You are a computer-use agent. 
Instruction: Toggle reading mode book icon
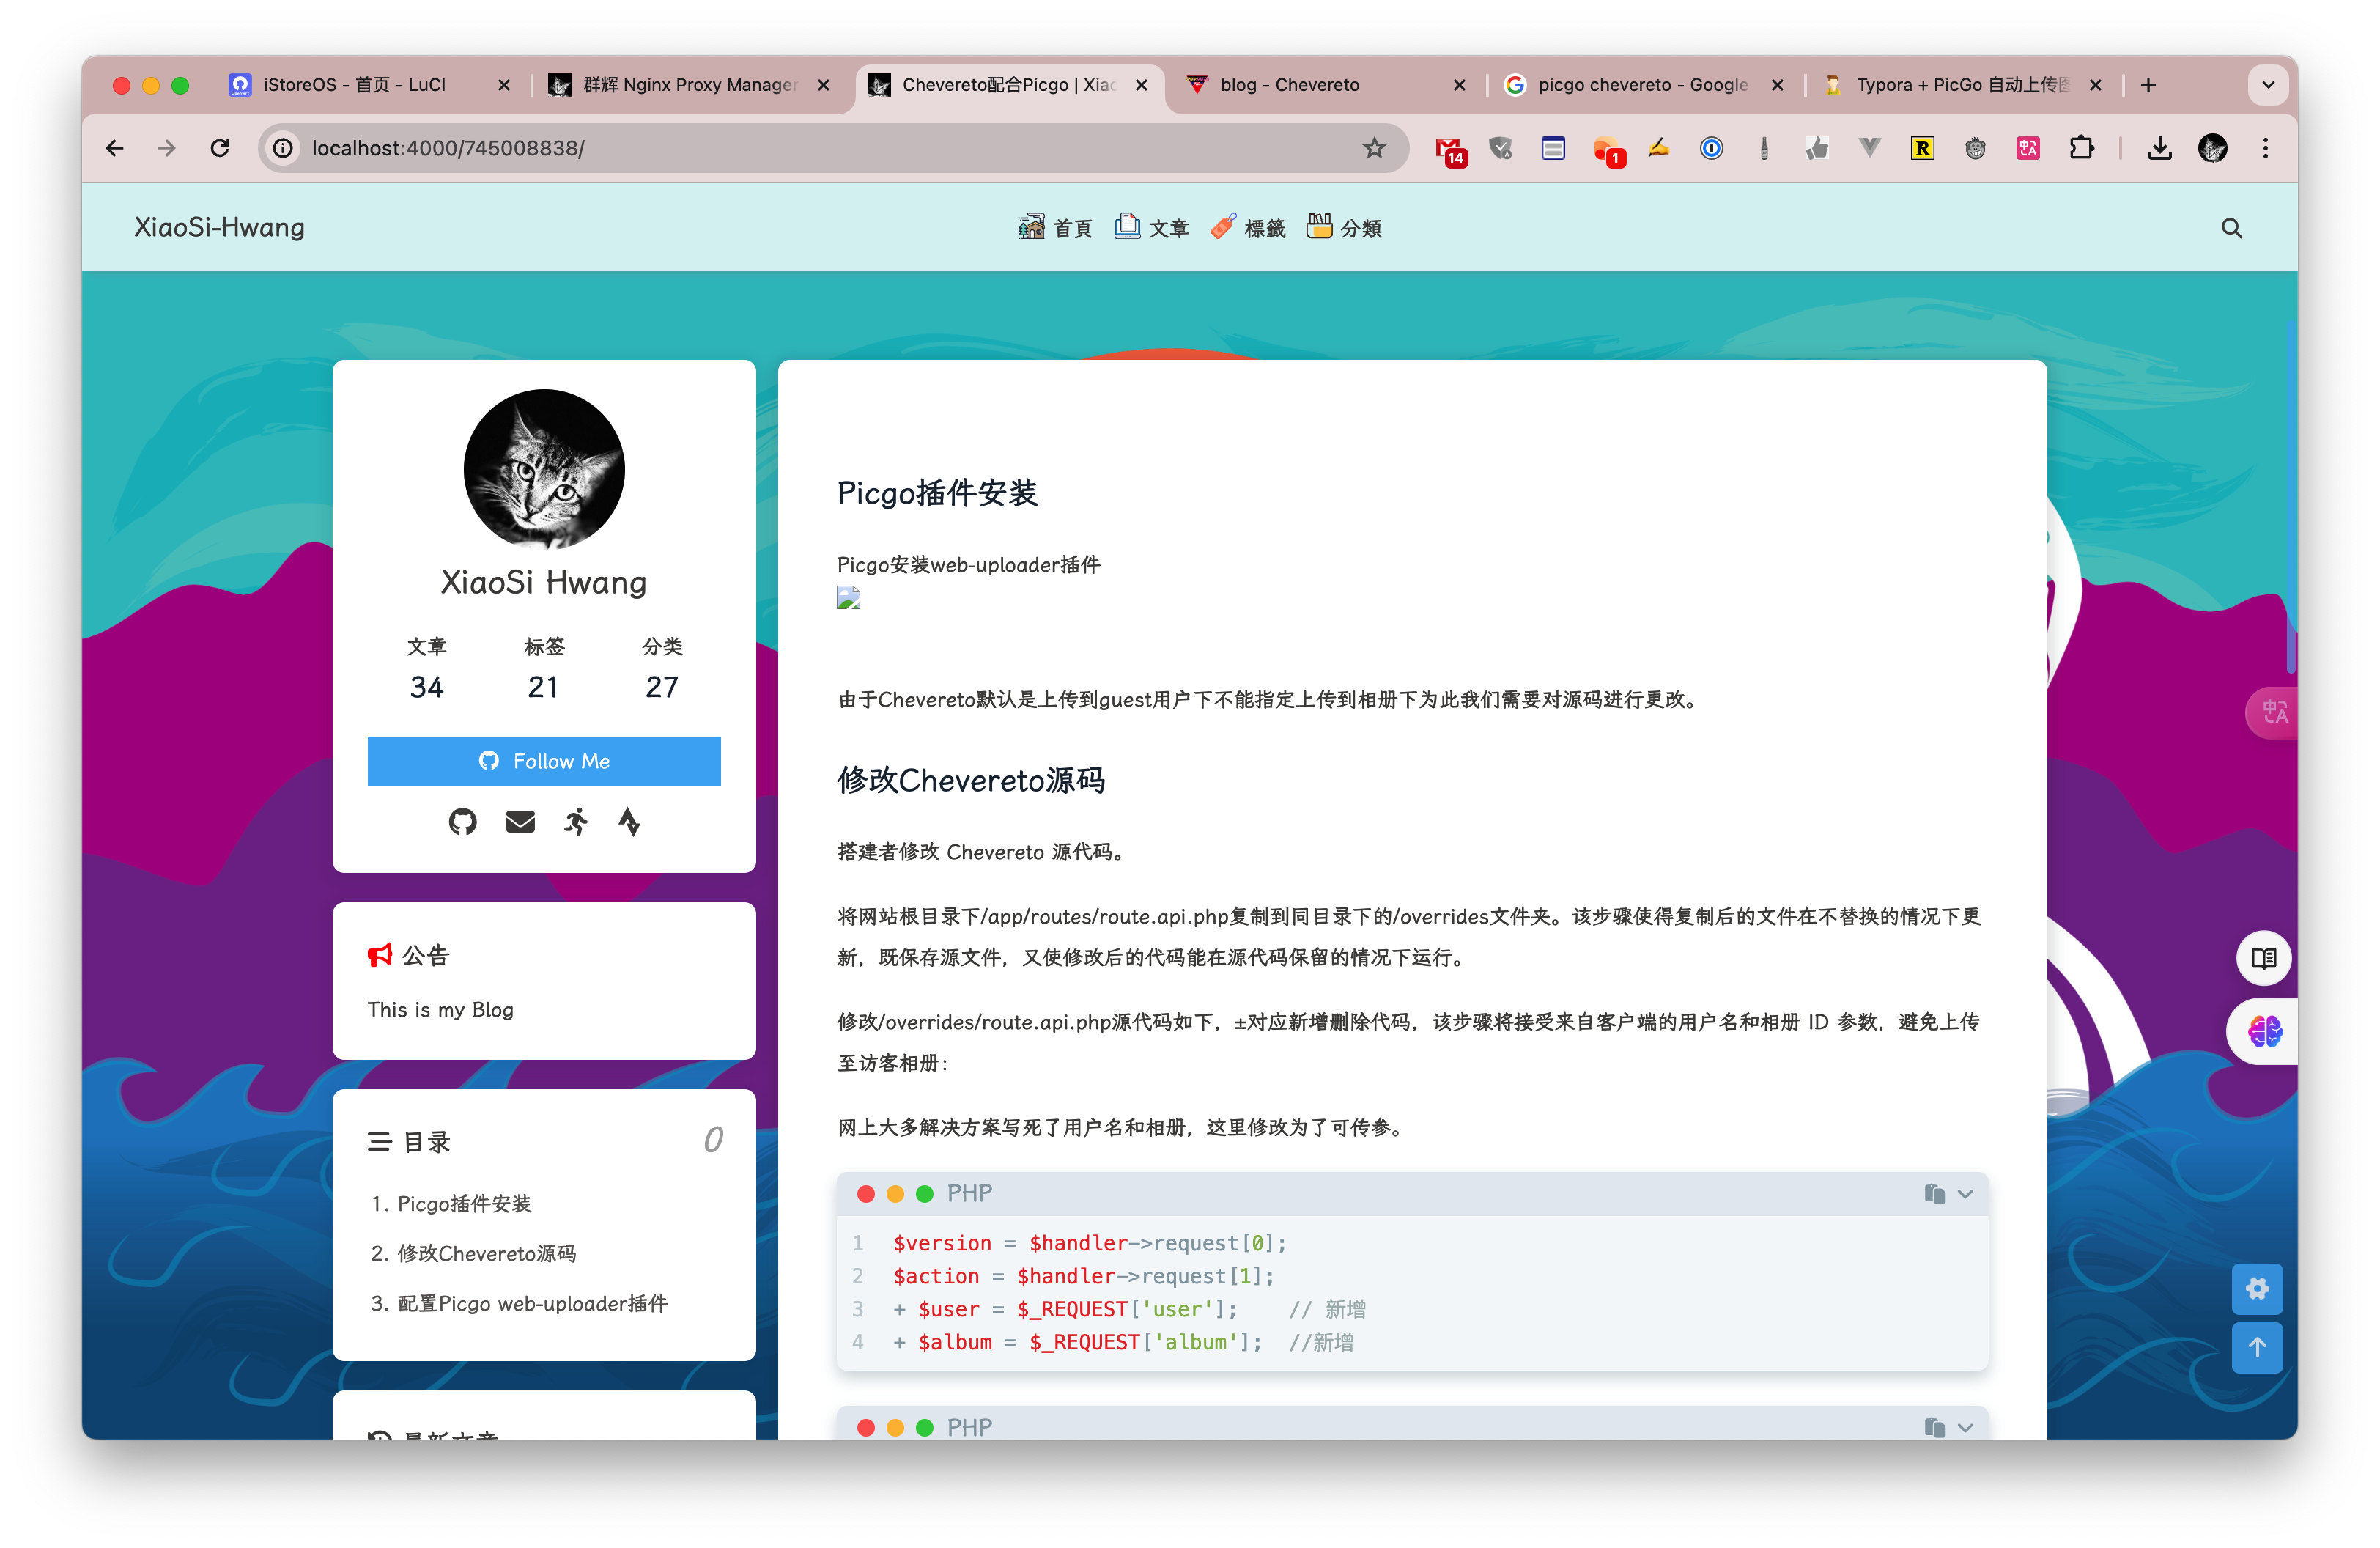[x=2263, y=958]
